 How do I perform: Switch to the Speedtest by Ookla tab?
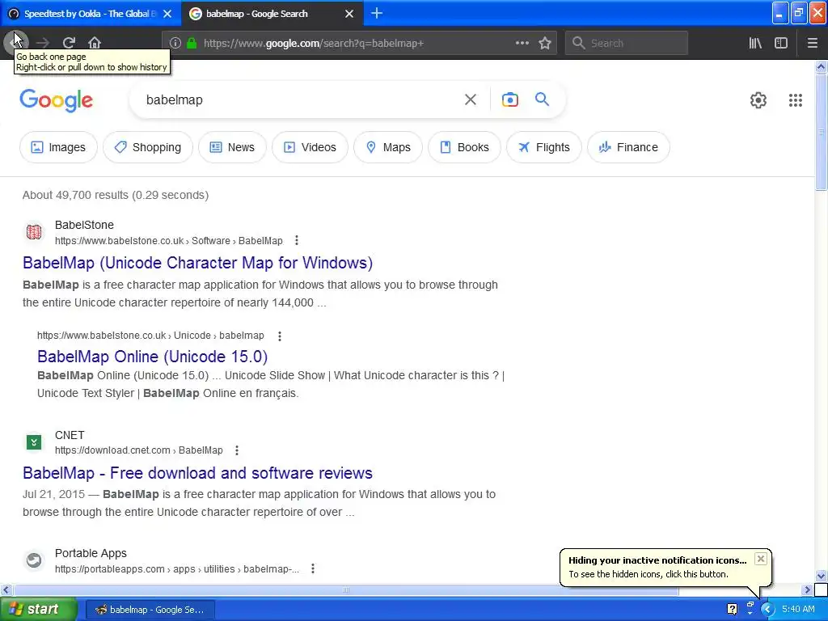tap(90, 14)
